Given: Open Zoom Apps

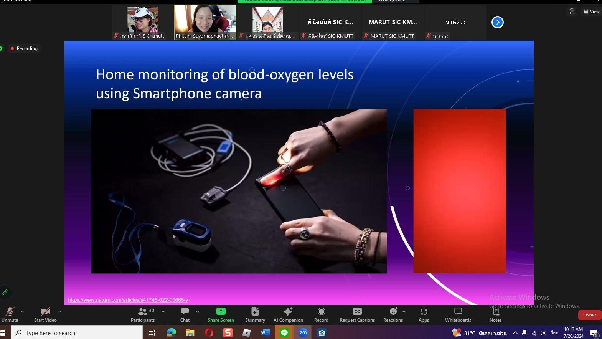Looking at the screenshot, I should tap(424, 314).
